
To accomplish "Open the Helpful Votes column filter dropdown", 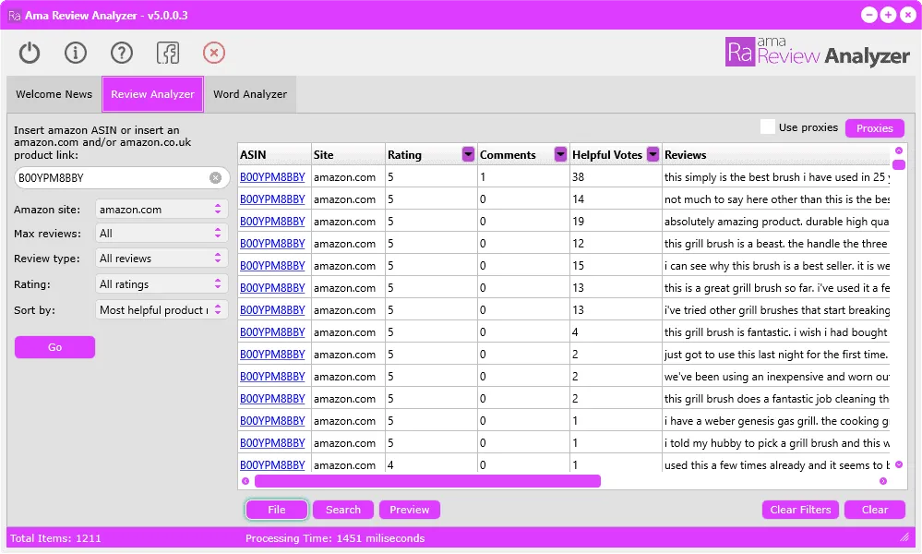I will coord(653,154).
